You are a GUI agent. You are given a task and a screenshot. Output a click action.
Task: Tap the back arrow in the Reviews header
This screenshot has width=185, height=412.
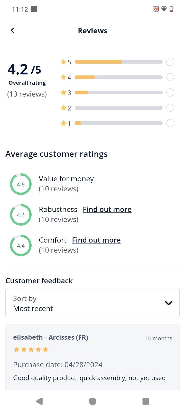click(12, 31)
